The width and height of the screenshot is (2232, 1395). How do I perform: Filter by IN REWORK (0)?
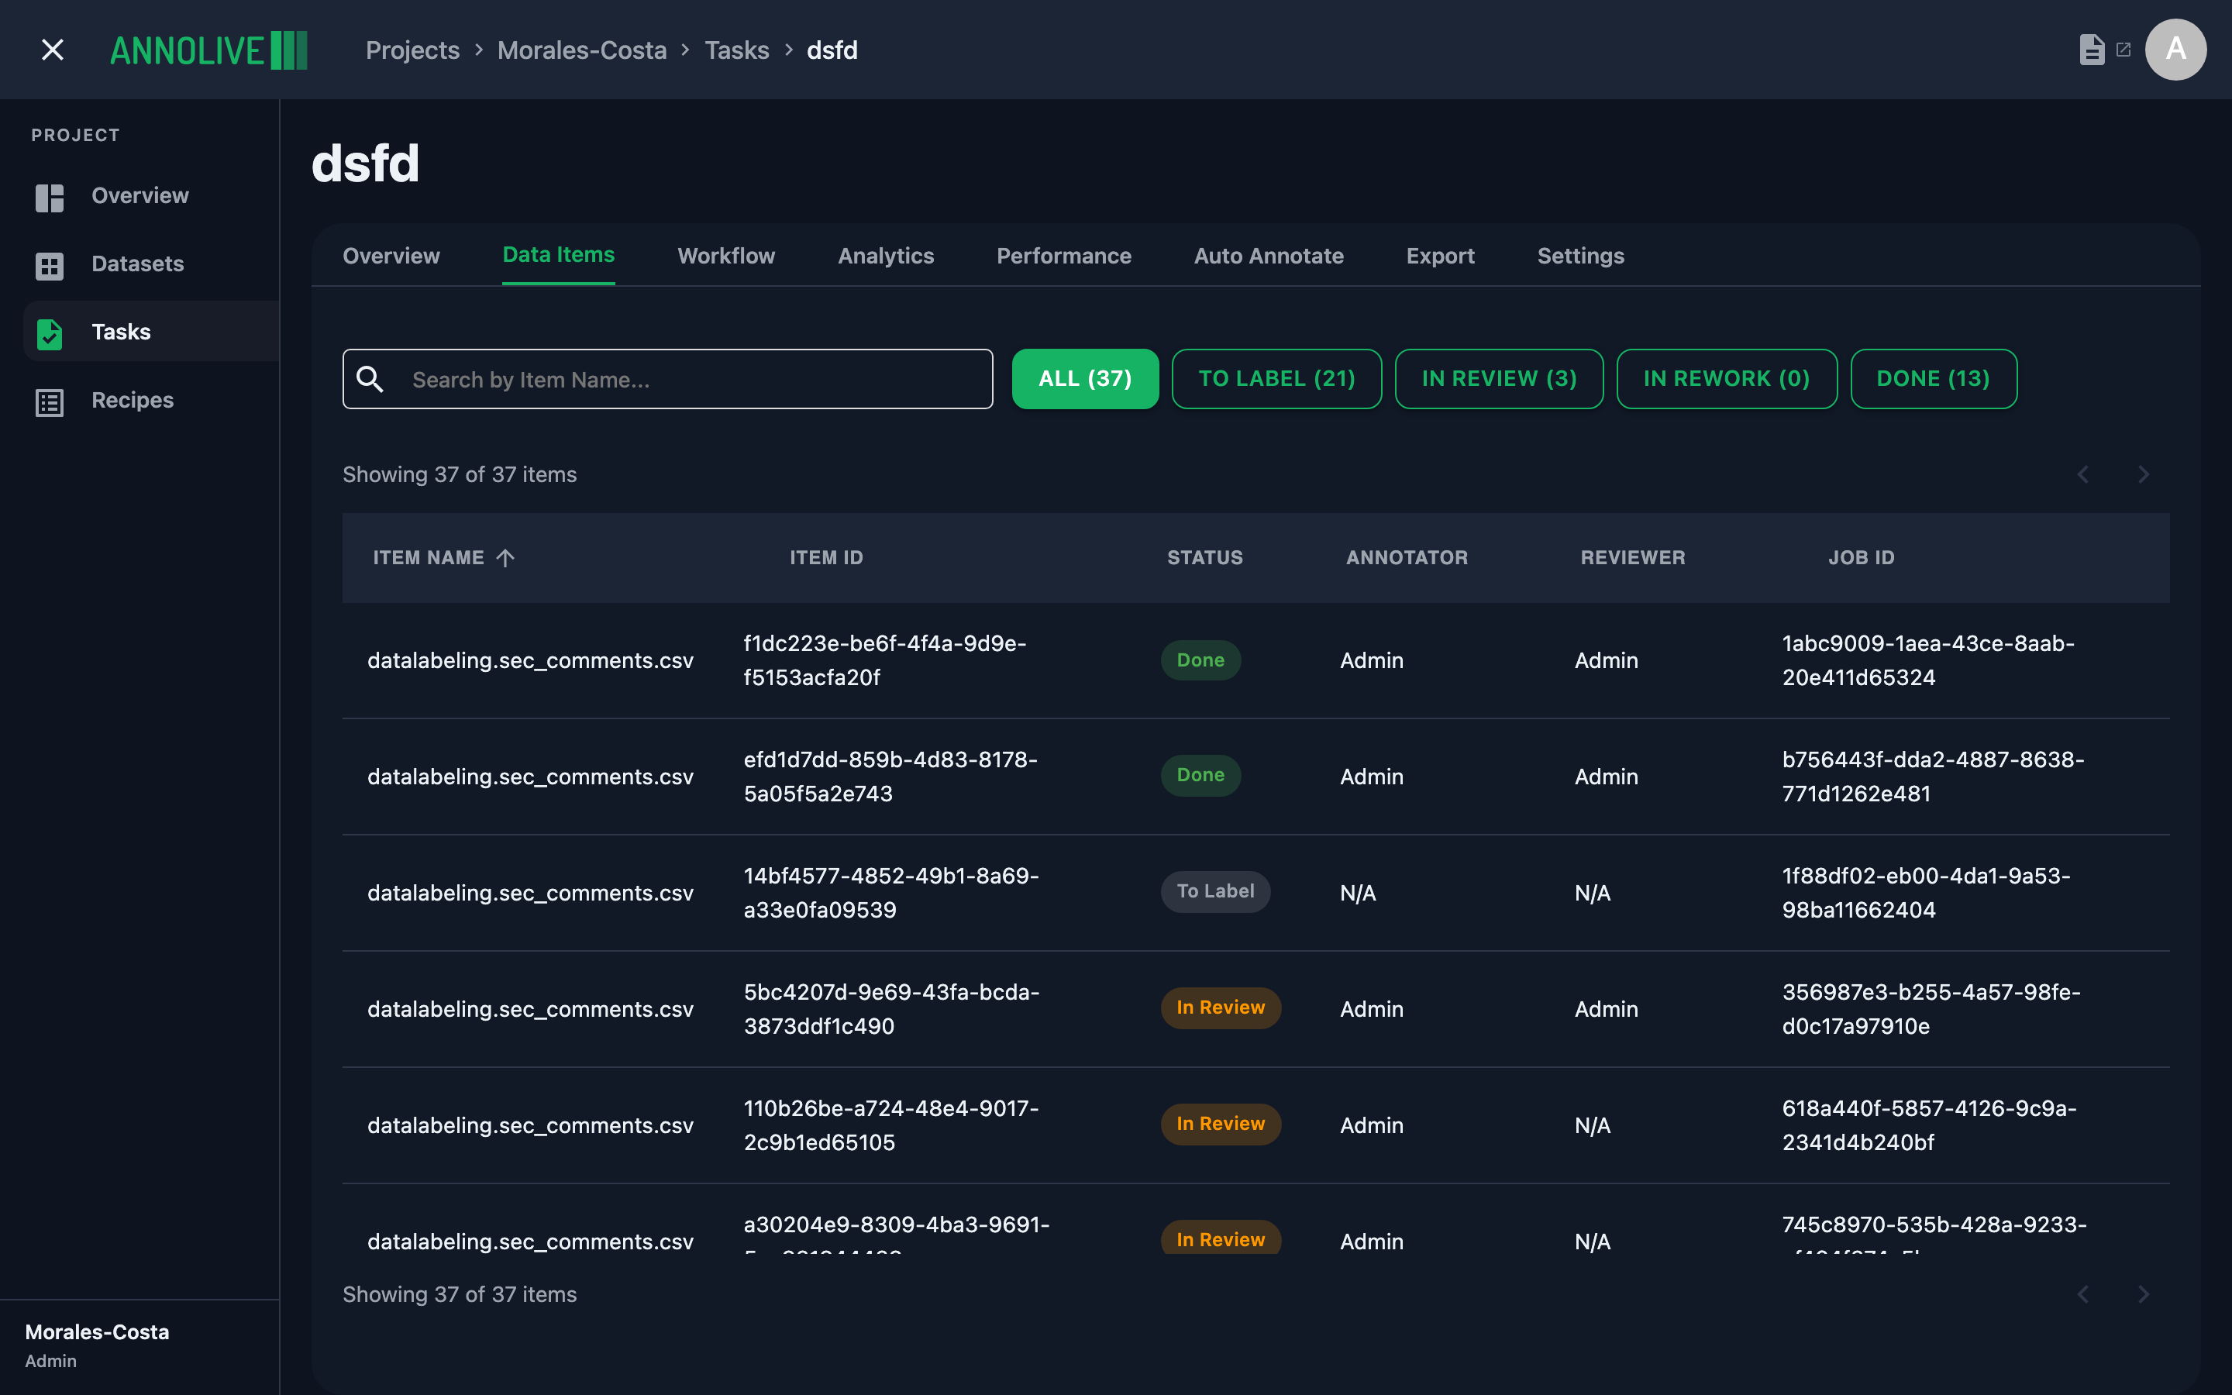tap(1727, 379)
